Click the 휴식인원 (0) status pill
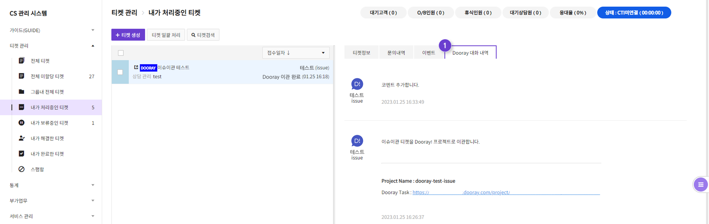 478,12
